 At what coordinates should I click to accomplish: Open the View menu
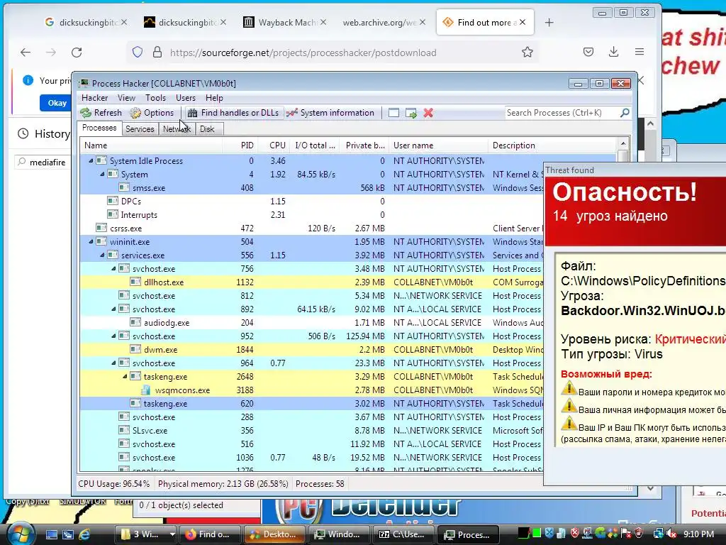pyautogui.click(x=126, y=98)
